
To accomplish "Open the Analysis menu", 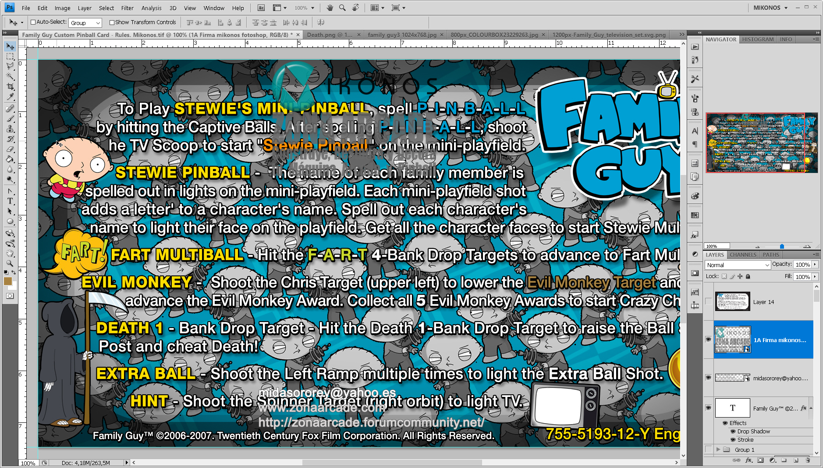I will click(151, 8).
